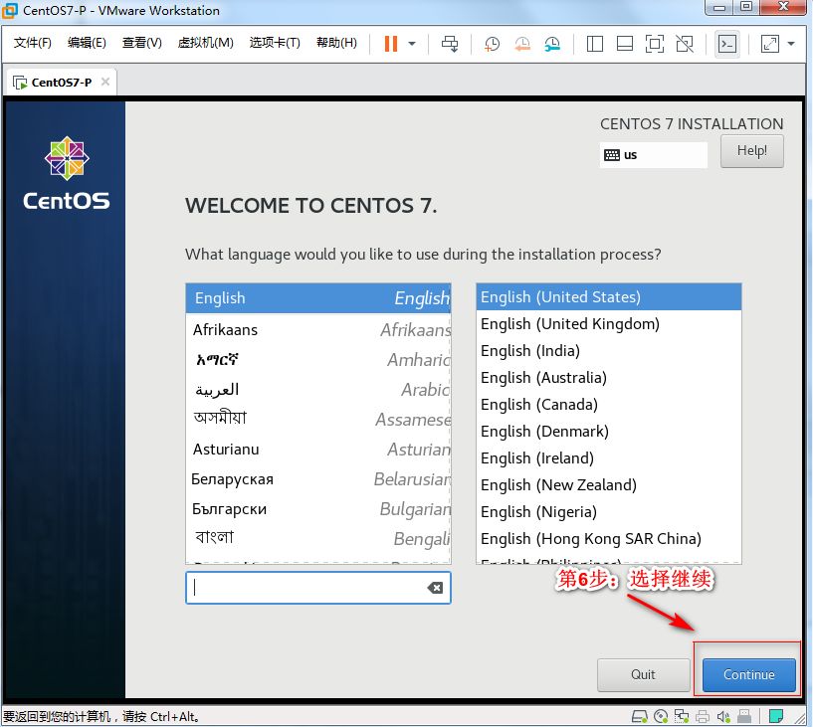Image resolution: width=813 pixels, height=727 pixels.
Task: Take a snapshot of the virtual machine
Action: point(490,44)
